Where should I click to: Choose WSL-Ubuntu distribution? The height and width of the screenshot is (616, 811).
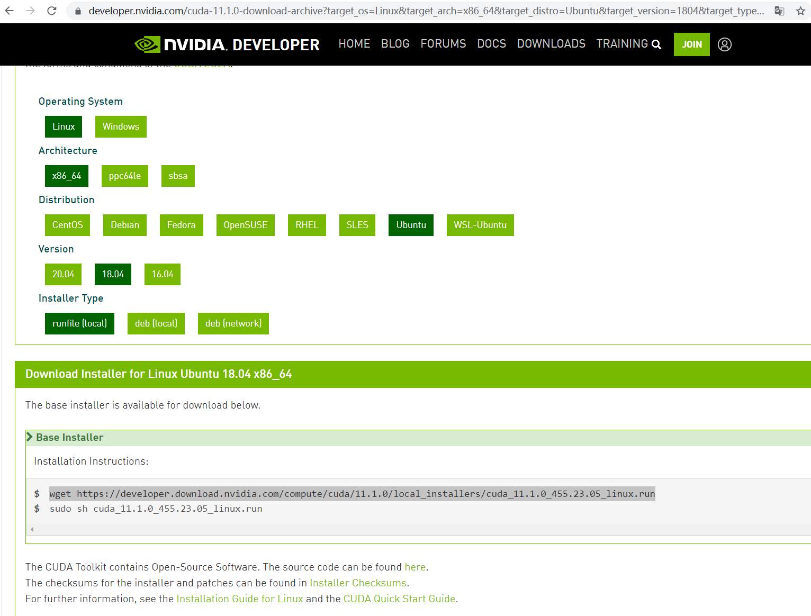(x=480, y=225)
